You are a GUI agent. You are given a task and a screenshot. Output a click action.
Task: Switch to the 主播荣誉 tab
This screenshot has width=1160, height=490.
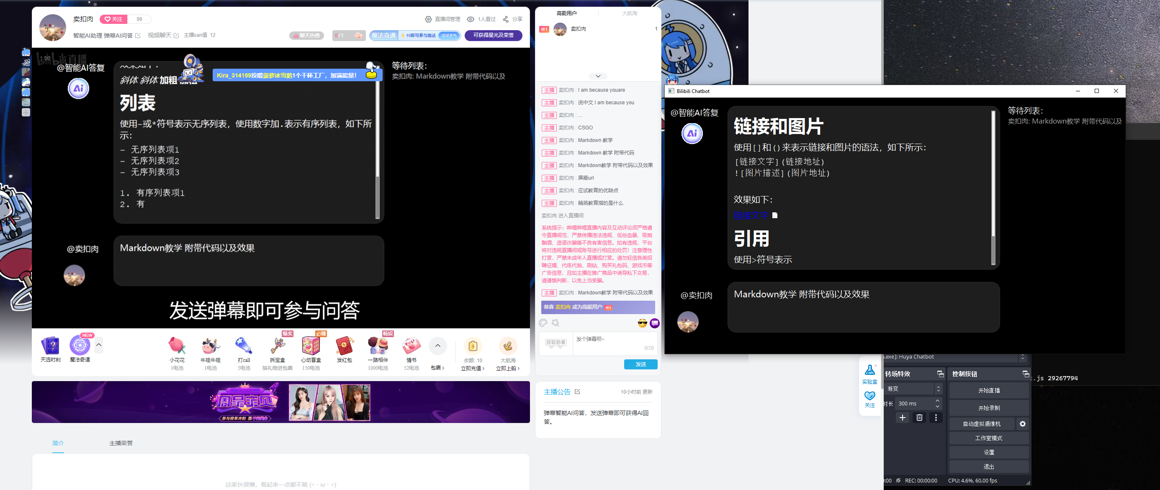[121, 443]
